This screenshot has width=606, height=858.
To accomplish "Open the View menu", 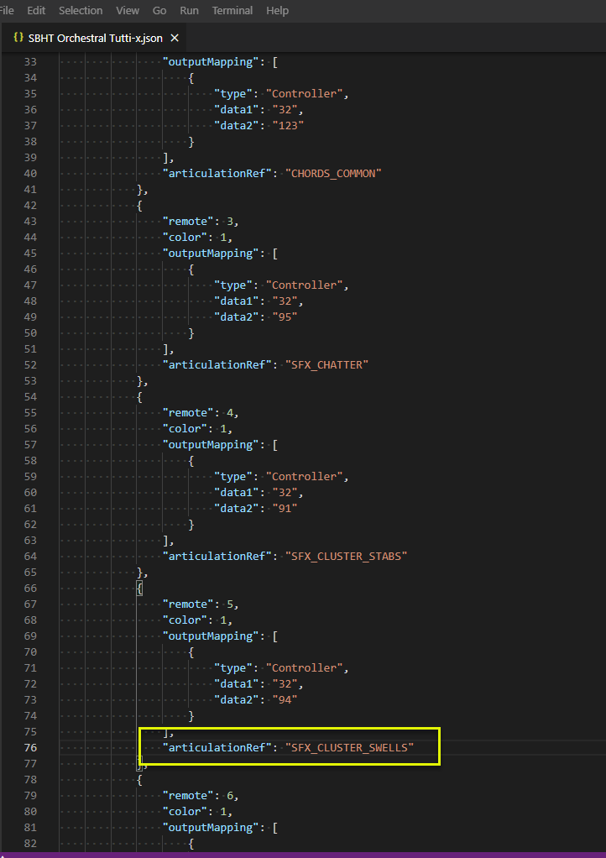I will coord(128,10).
